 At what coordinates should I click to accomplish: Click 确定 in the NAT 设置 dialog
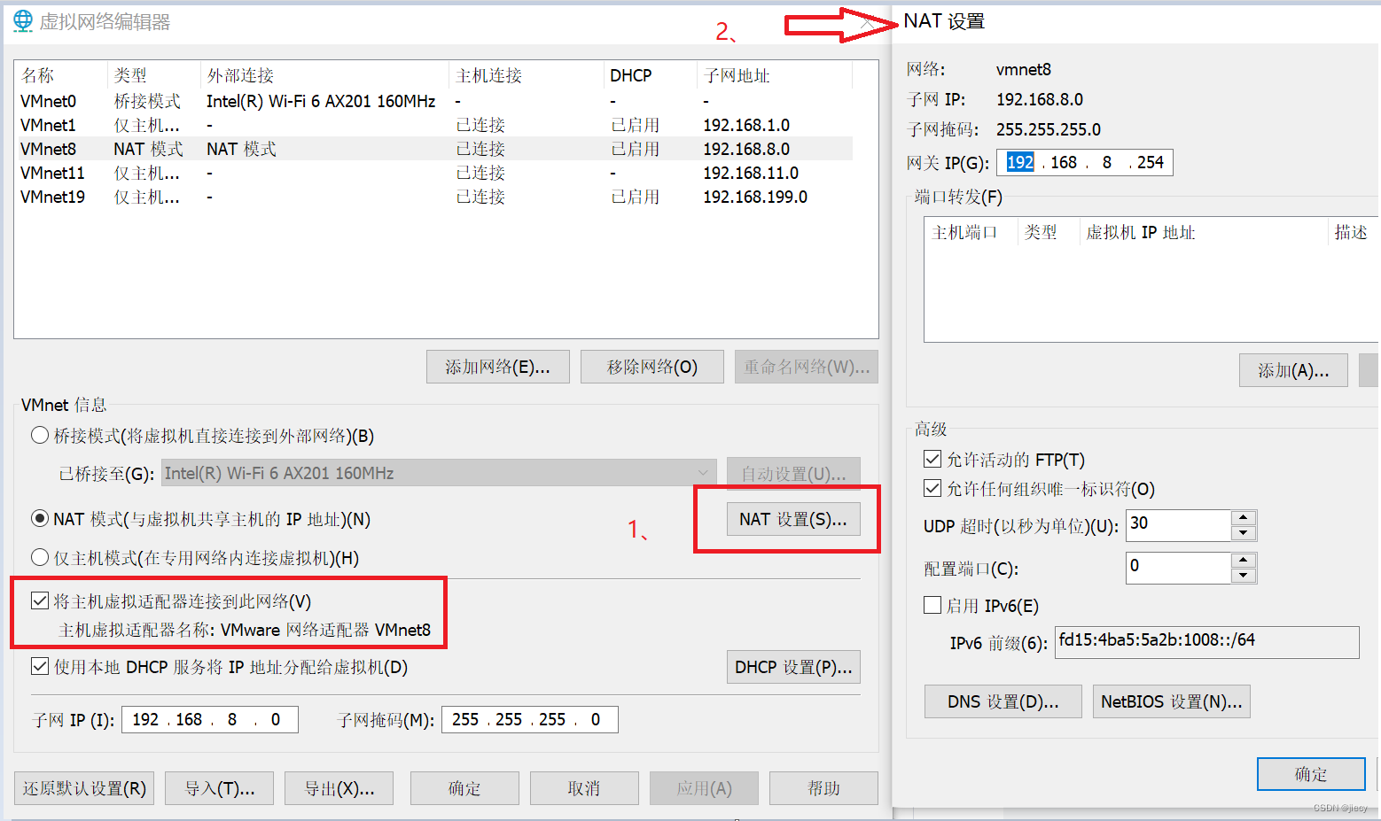[x=1311, y=774]
